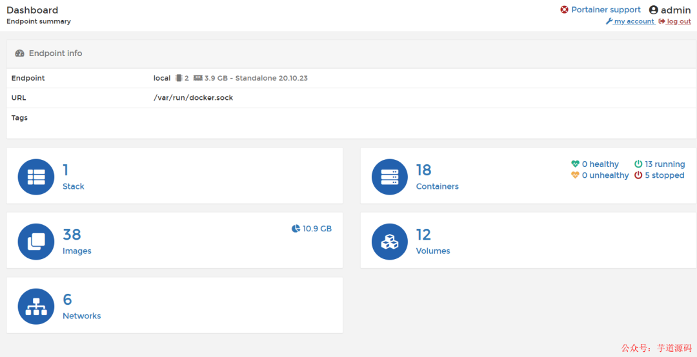Open the 38 Images tile
This screenshot has width=697, height=357.
coord(77,242)
